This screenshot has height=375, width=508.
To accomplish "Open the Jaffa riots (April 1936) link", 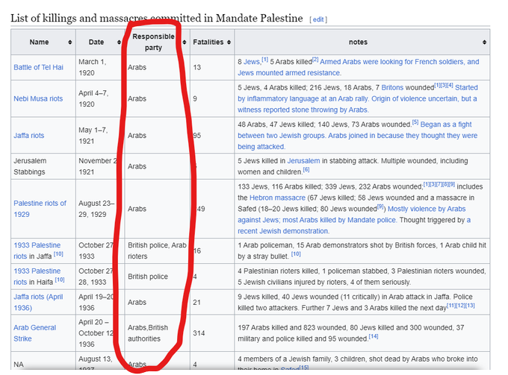I will click(38, 302).
